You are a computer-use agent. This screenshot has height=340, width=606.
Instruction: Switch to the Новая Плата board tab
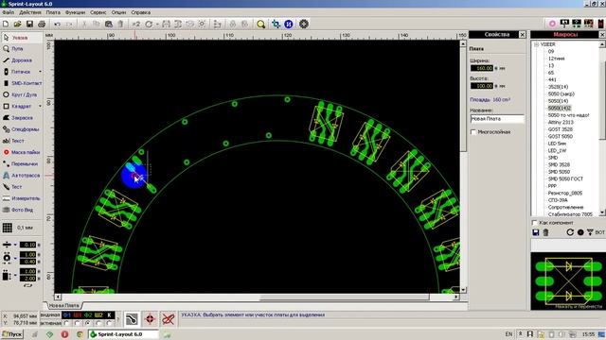tap(63, 305)
